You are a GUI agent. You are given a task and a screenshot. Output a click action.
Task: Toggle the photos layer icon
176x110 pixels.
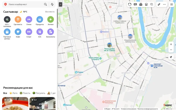(x=141, y=4)
